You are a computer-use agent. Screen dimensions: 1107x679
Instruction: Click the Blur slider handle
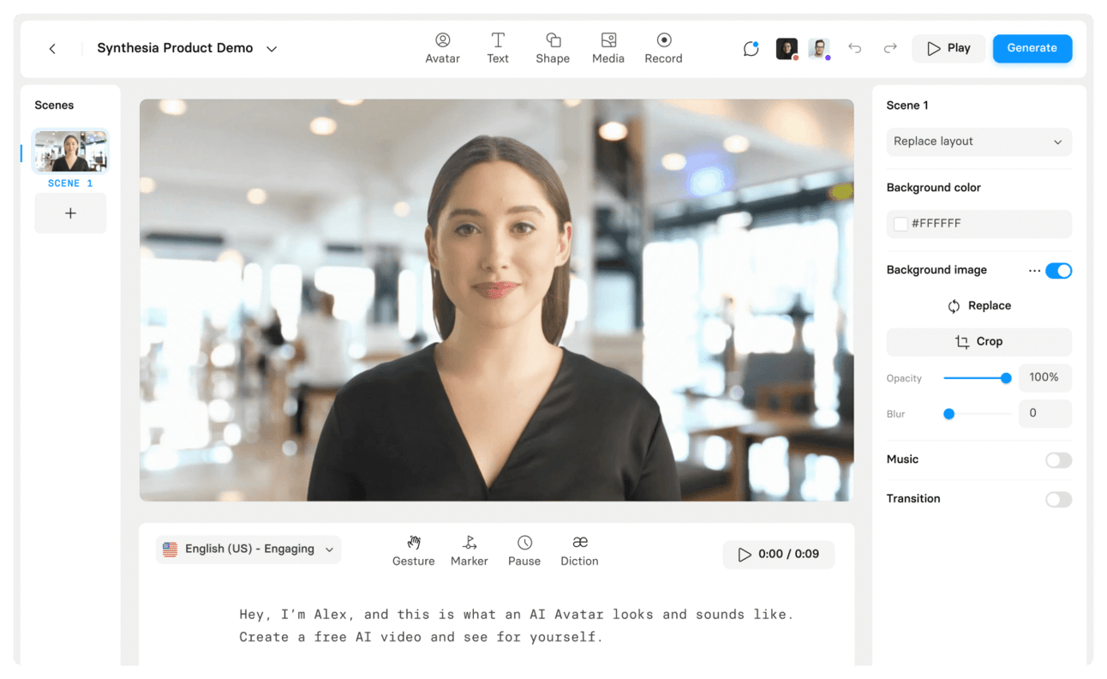click(x=948, y=414)
